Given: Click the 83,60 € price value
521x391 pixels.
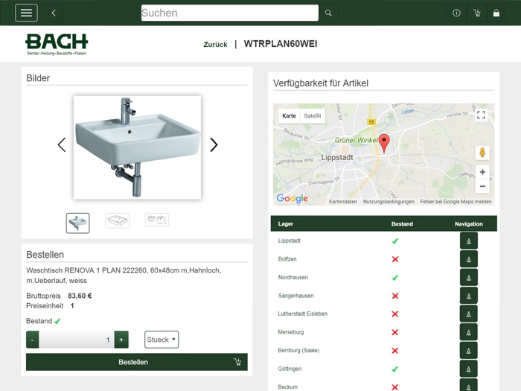Looking at the screenshot, I should [x=80, y=296].
